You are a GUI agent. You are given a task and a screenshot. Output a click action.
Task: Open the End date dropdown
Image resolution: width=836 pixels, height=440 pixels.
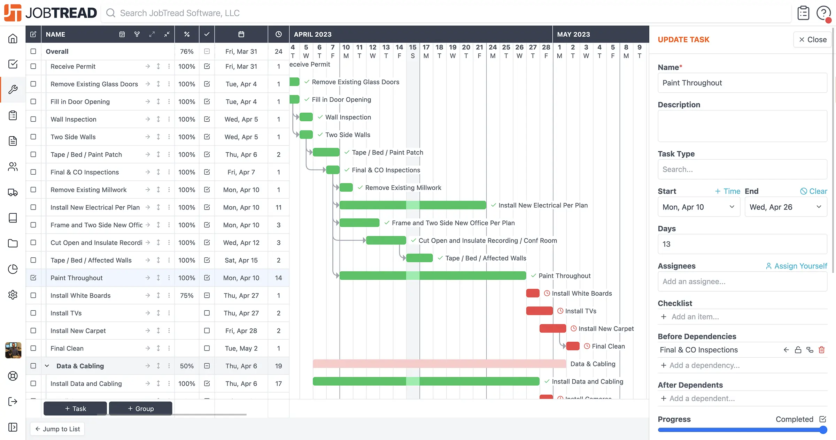pyautogui.click(x=785, y=207)
